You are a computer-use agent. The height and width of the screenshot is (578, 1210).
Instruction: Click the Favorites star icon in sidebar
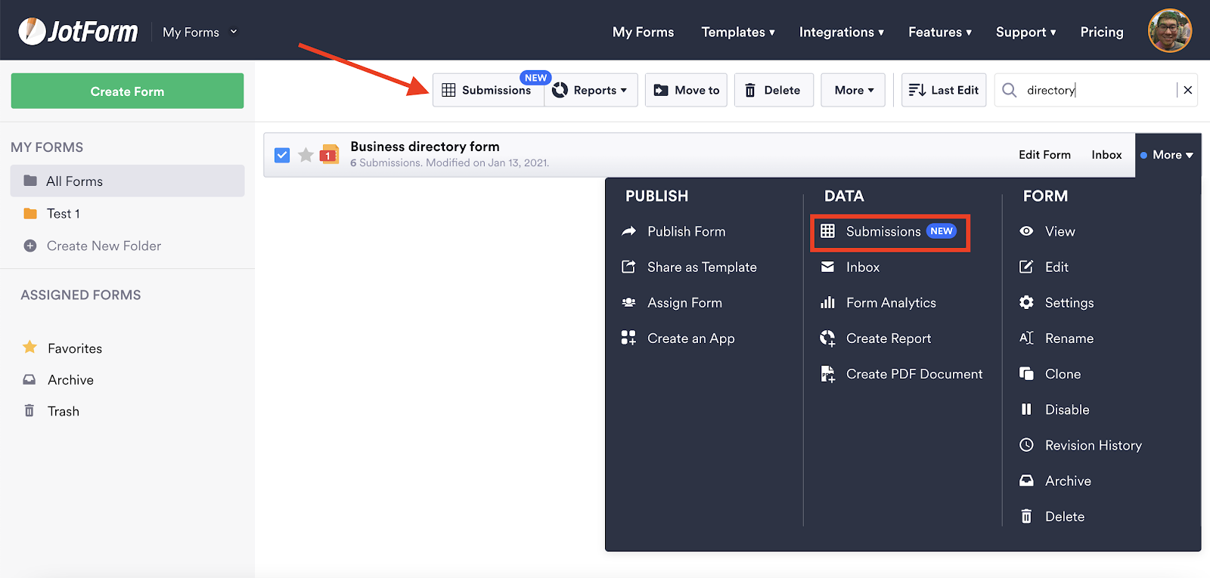[30, 348]
